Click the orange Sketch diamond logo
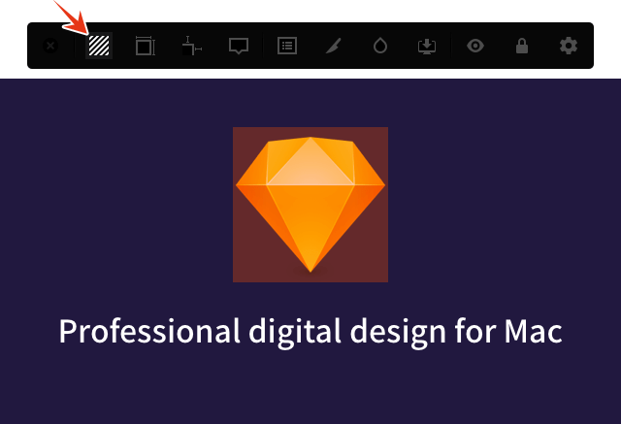 click(310, 199)
